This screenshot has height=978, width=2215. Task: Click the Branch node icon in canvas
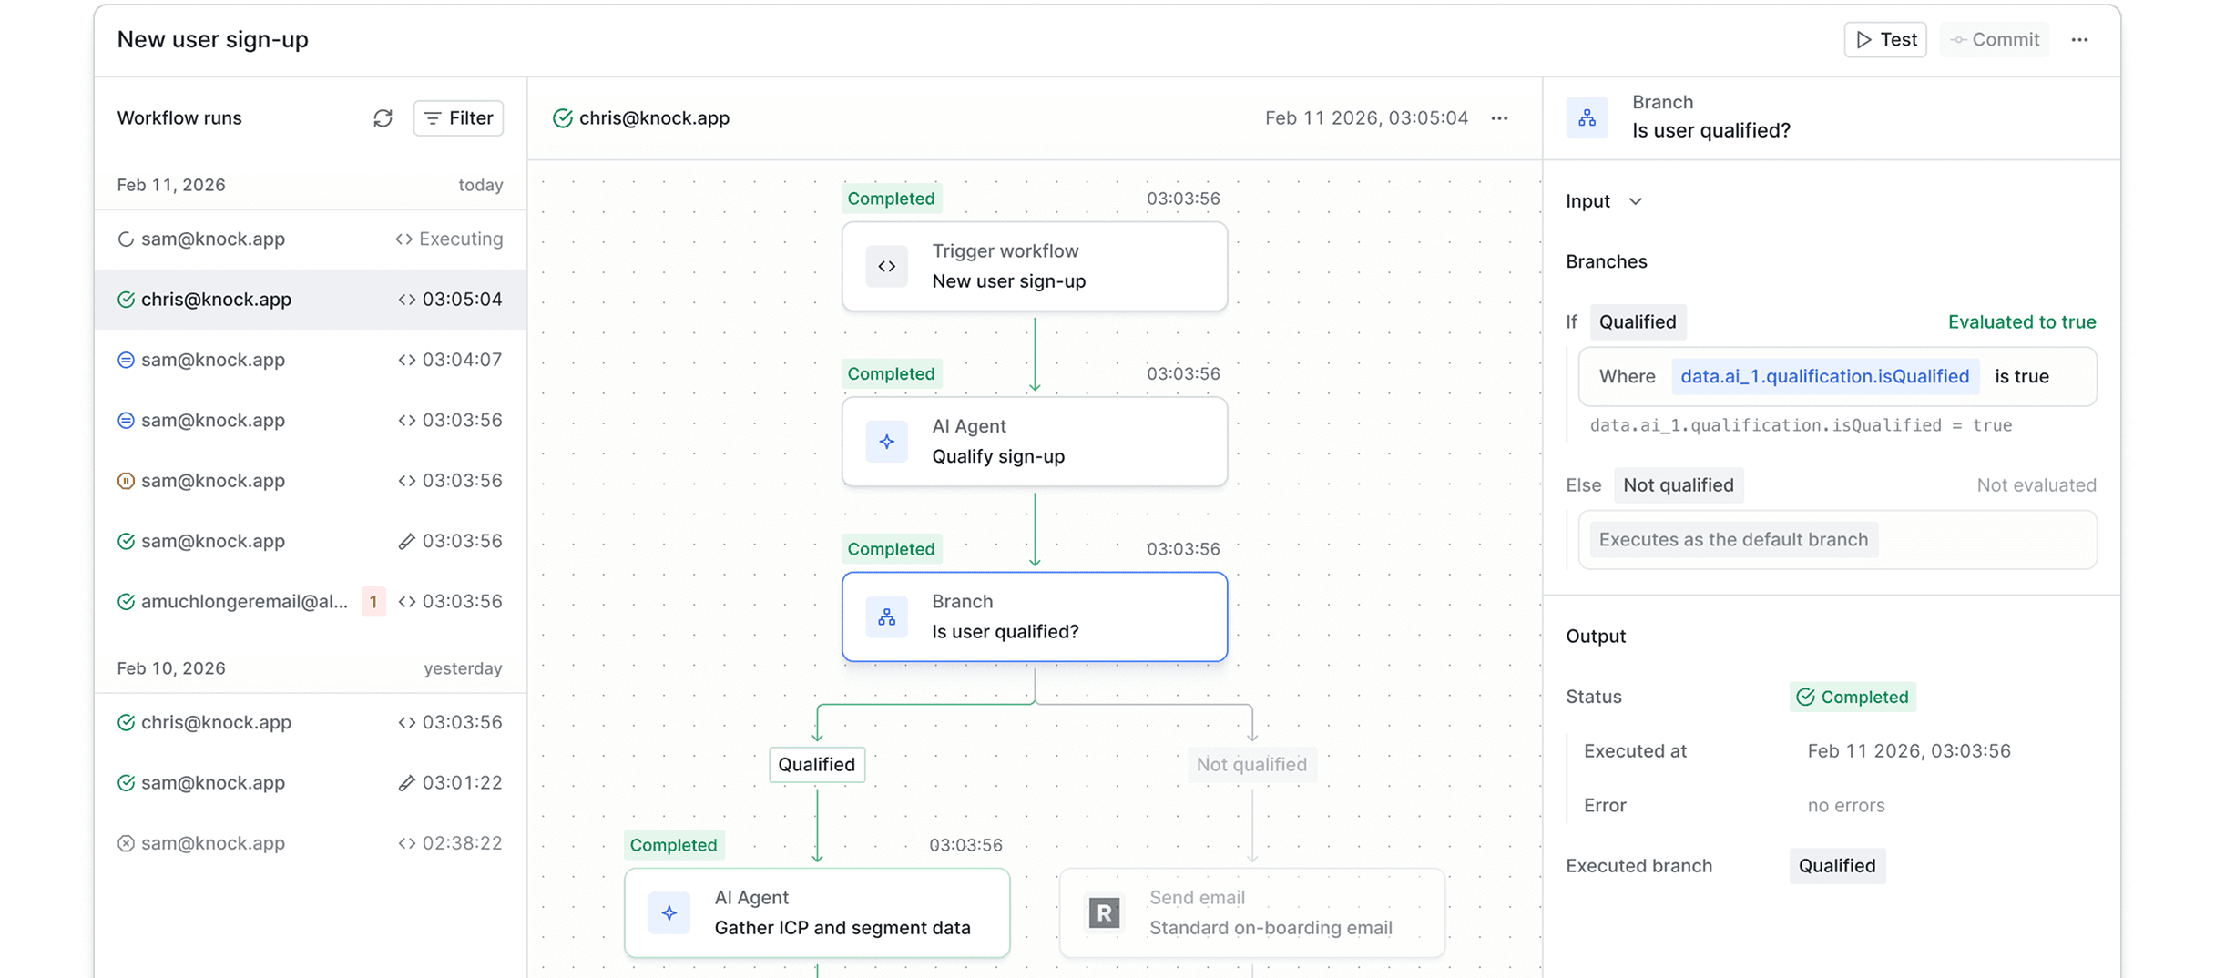point(886,617)
